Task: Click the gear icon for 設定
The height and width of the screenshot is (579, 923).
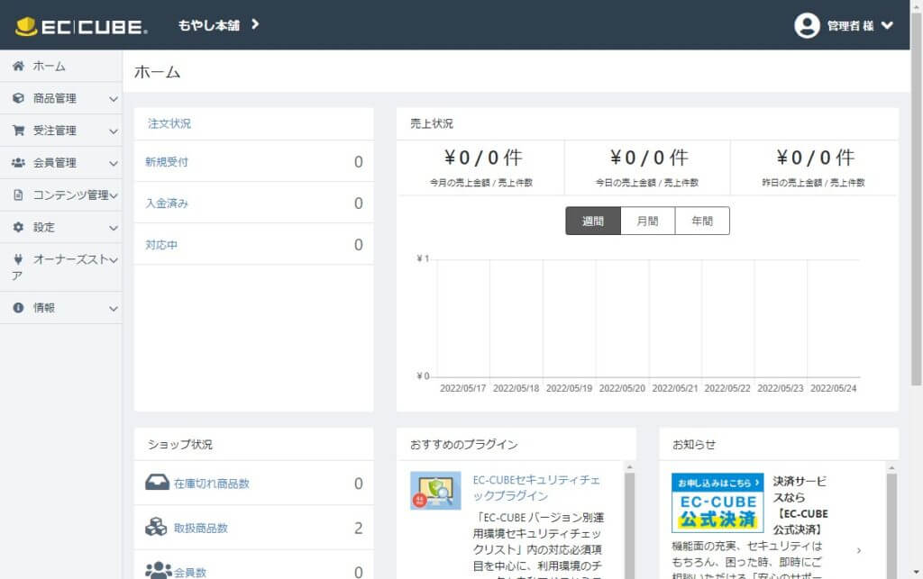Action: pos(18,228)
